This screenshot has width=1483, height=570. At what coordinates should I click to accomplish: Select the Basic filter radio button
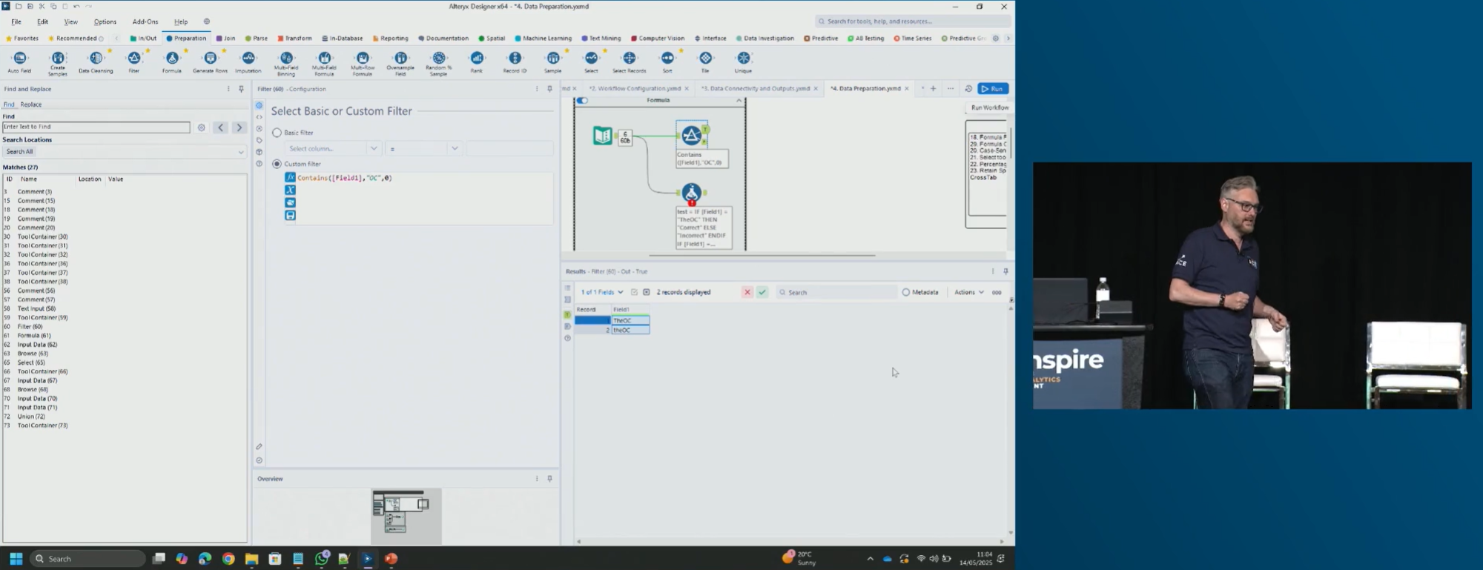pyautogui.click(x=277, y=133)
